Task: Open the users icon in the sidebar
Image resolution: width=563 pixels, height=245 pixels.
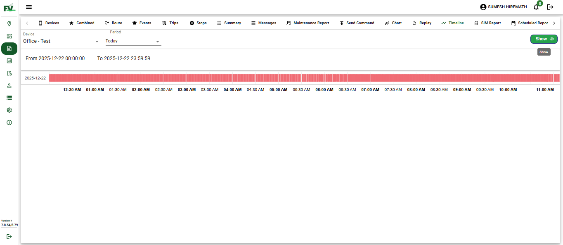Action: pos(9,85)
